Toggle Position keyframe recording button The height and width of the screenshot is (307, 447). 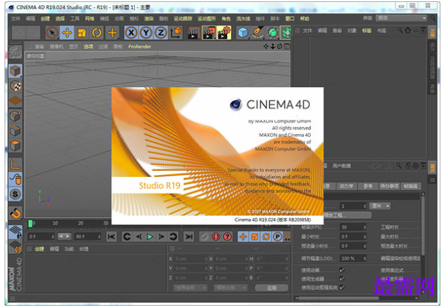(243, 236)
